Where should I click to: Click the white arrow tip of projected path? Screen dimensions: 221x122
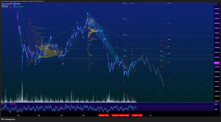[163, 85]
